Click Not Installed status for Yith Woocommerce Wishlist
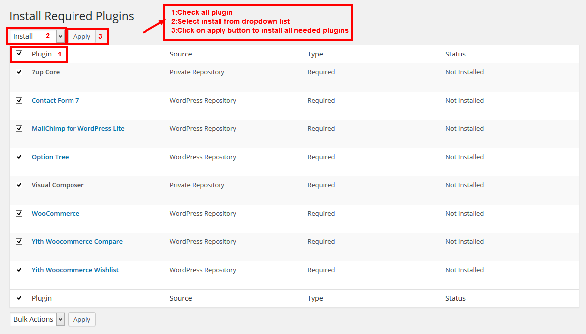586x334 pixels. pos(464,270)
